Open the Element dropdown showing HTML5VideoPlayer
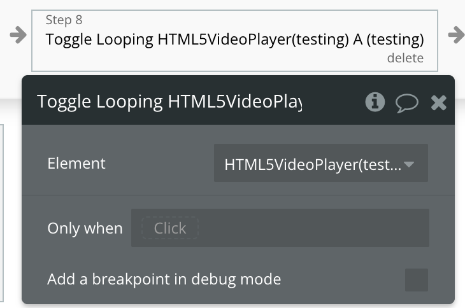465x308 pixels. 321,163
